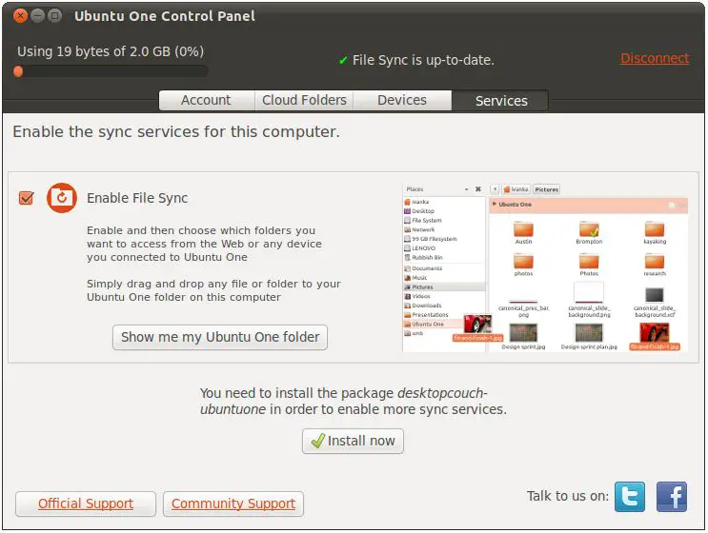The width and height of the screenshot is (708, 533).
Task: Close the Ubuntu One Control Panel window
Action: (19, 16)
